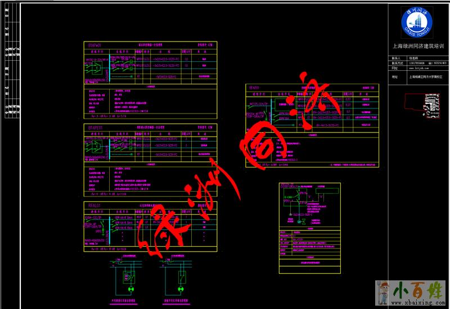The image size is (450, 309).
Task: Click the BTAL01 panel label
Action: pyautogui.click(x=93, y=206)
